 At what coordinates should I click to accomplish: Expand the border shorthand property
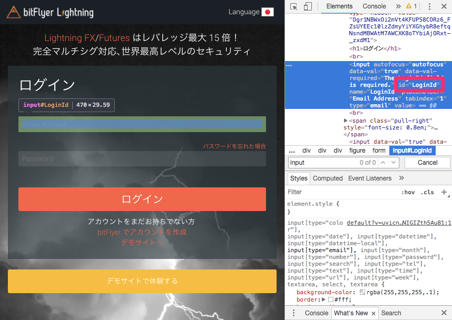click(323, 299)
